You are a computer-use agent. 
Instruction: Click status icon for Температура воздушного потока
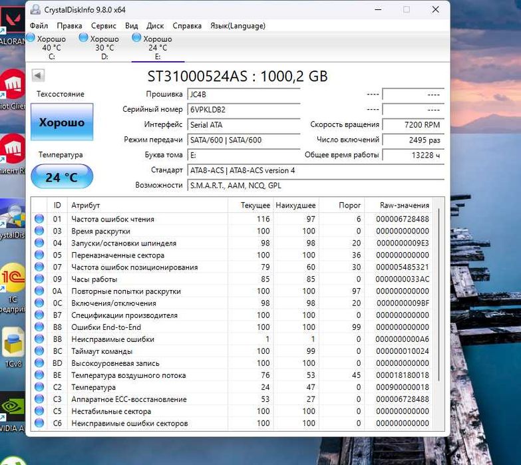click(39, 375)
